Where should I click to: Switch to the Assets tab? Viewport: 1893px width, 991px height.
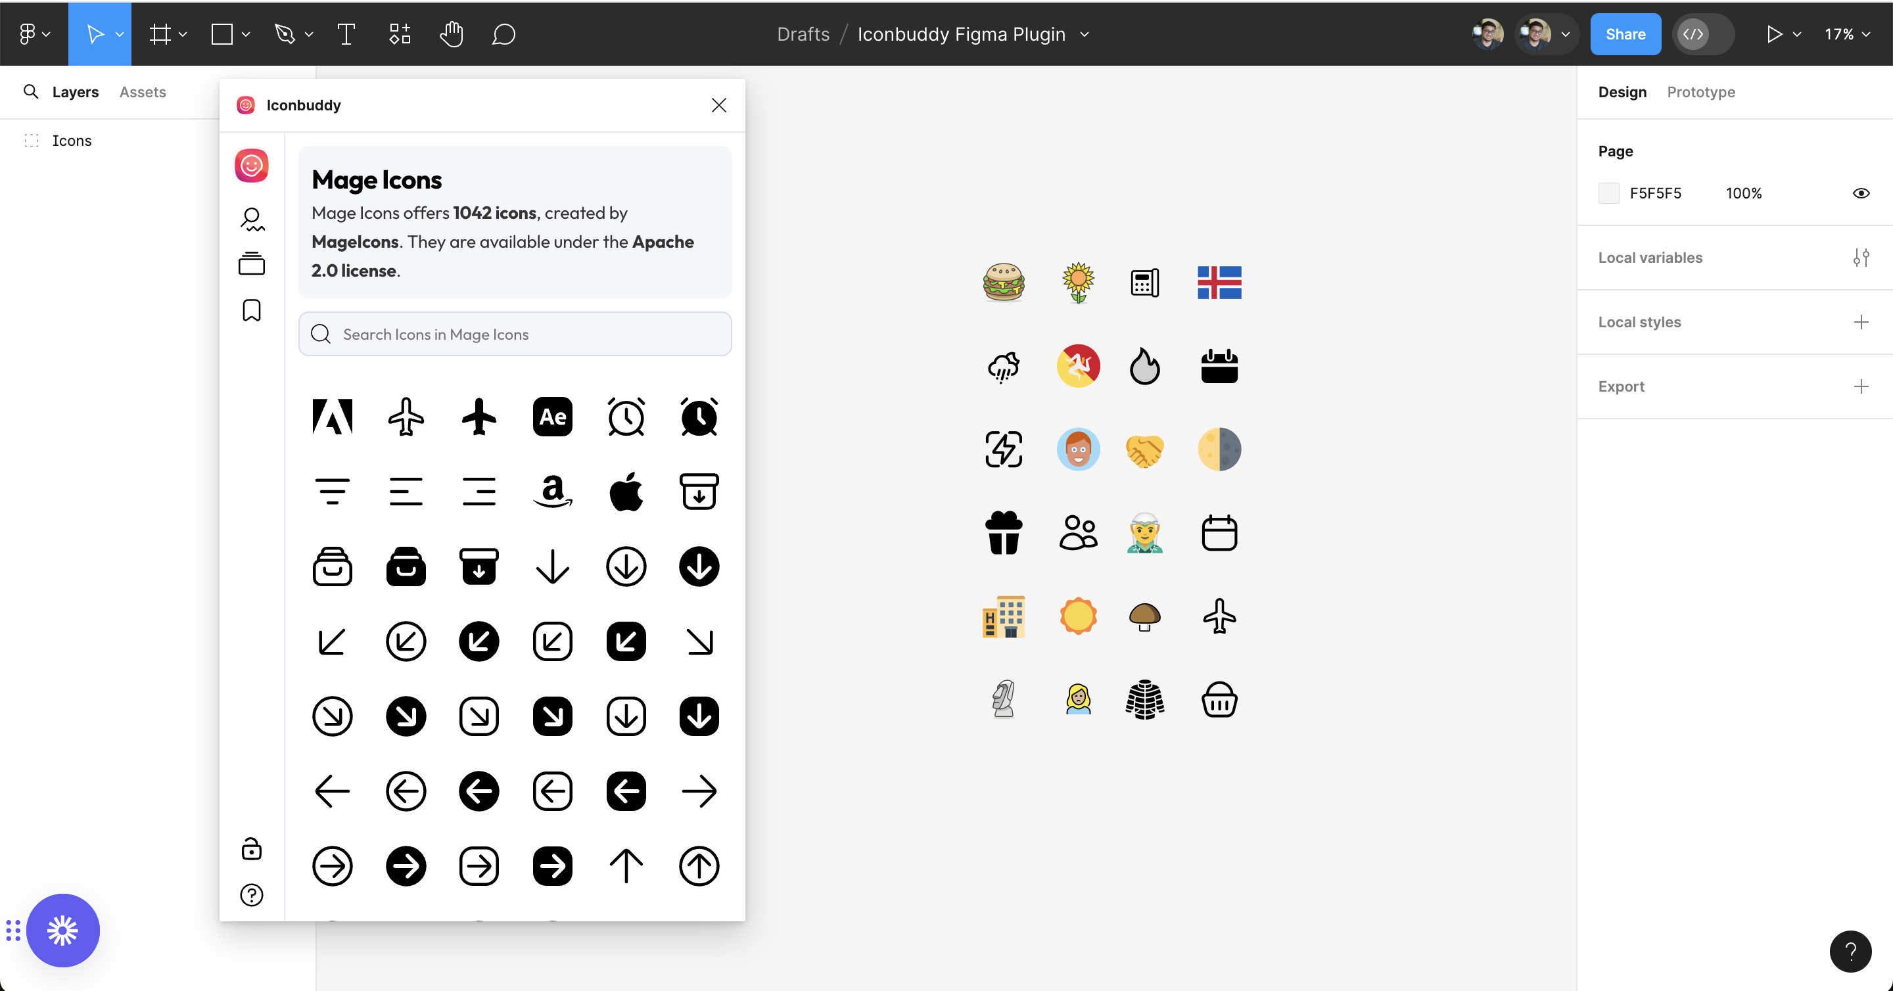pos(143,92)
